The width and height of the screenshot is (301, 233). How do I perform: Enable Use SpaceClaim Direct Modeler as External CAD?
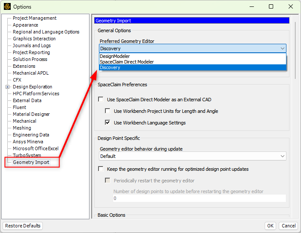(x=101, y=99)
